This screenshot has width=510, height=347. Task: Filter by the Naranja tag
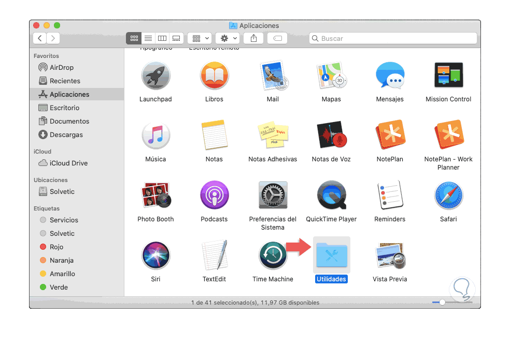pos(77,260)
